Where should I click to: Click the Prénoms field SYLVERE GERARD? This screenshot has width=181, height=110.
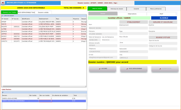(103, 34)
